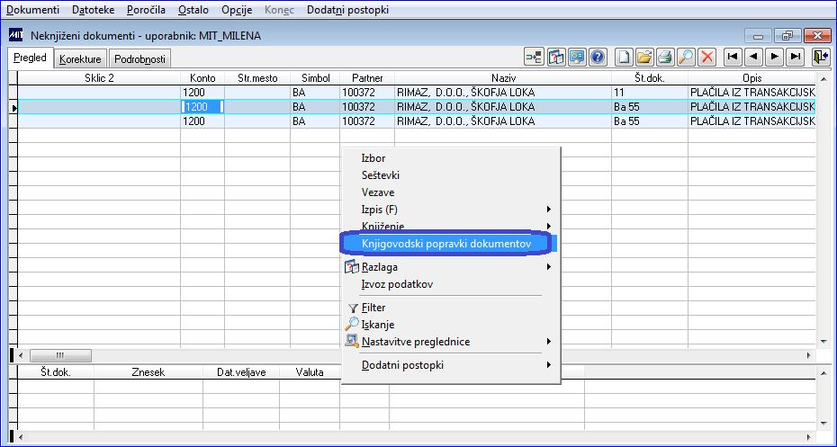837x447 pixels.
Task: Open the Poročila menu
Action: pyautogui.click(x=146, y=10)
